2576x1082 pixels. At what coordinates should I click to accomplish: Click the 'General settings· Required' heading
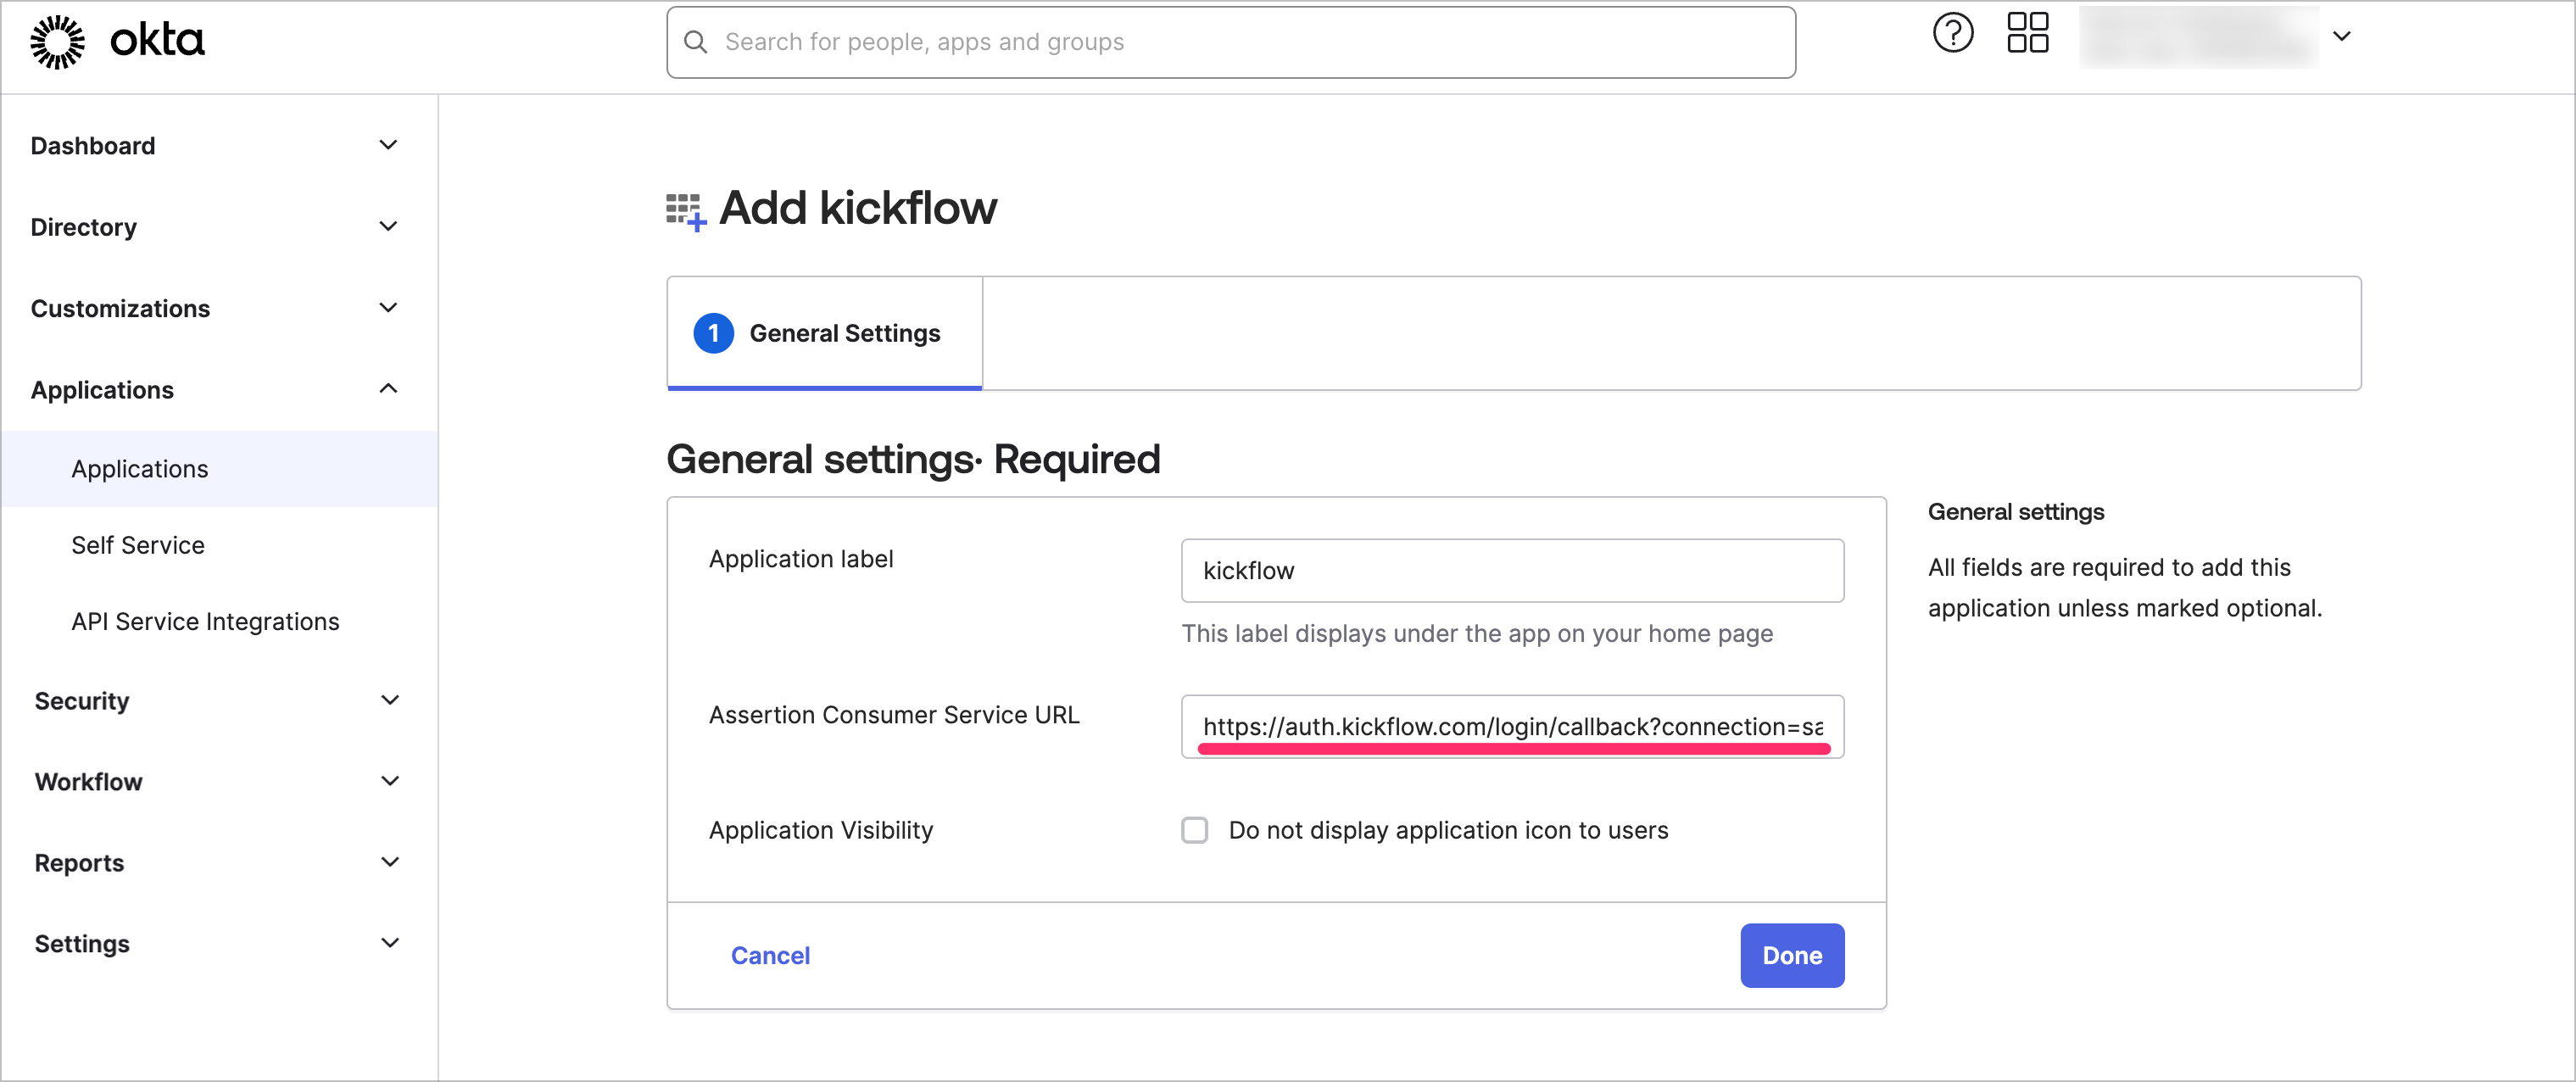pyautogui.click(x=913, y=459)
